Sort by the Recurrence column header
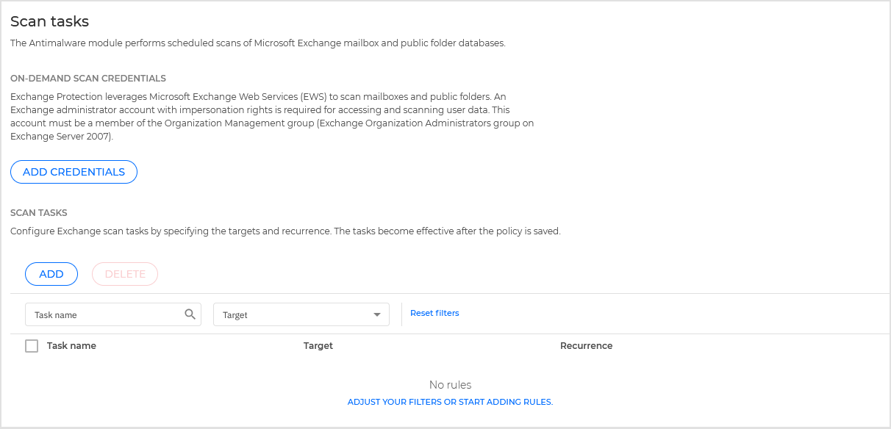The height and width of the screenshot is (429, 891). coord(586,345)
